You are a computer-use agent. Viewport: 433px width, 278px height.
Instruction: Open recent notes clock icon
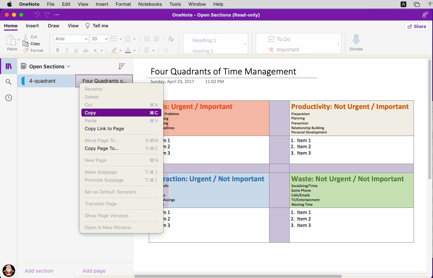9,98
